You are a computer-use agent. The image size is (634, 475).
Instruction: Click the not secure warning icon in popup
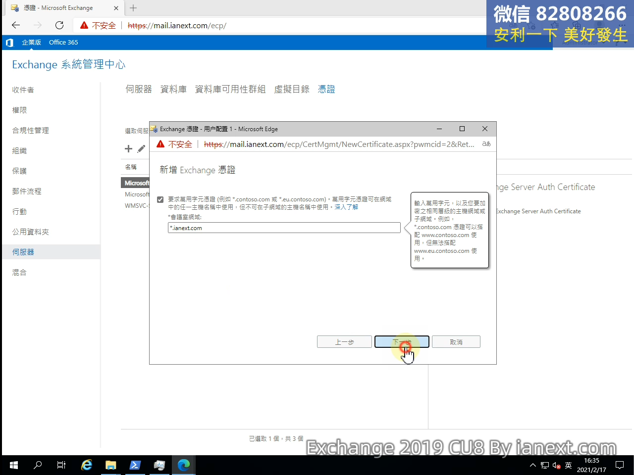[160, 144]
